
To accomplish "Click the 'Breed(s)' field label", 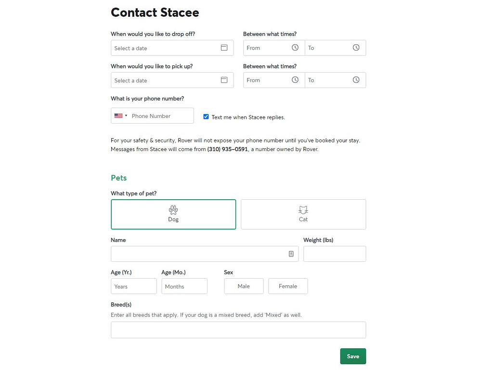I will pyautogui.click(x=121, y=305).
